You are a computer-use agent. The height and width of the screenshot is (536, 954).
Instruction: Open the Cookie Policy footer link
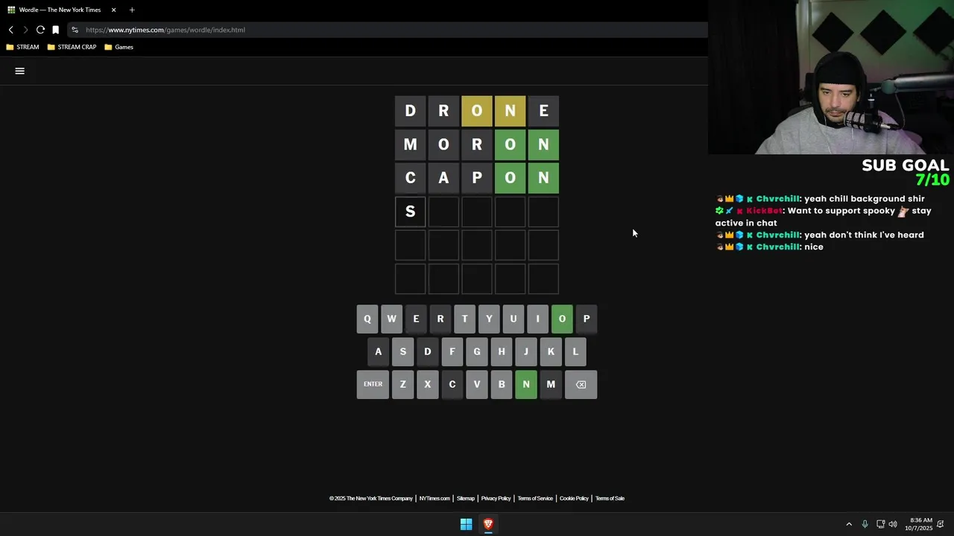[574, 499]
